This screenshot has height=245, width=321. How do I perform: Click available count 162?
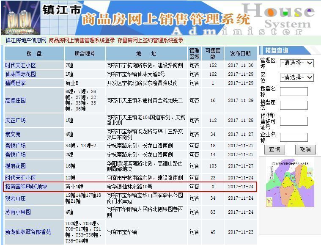213,74
